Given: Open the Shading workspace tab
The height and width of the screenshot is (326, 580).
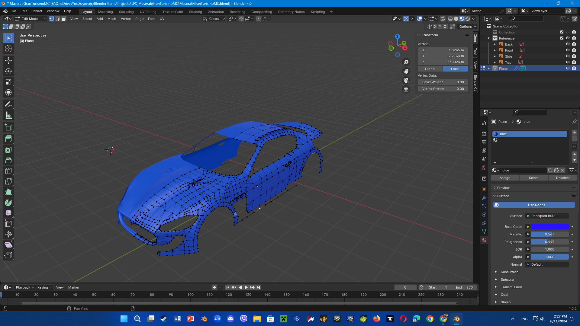Looking at the screenshot, I should [195, 12].
